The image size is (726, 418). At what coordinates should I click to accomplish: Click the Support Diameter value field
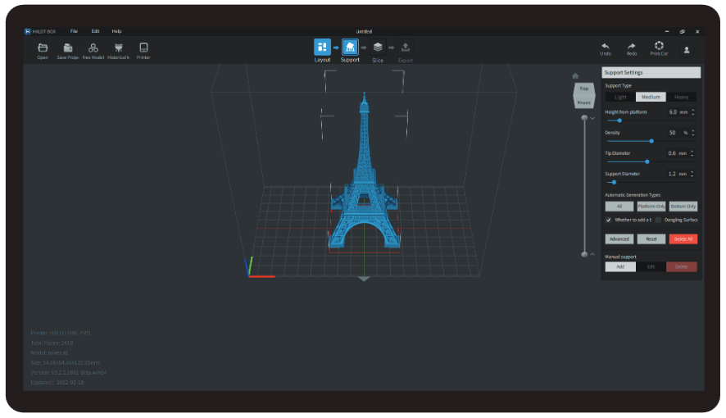(x=672, y=174)
